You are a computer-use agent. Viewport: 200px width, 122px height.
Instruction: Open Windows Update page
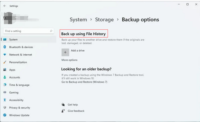tap(29, 115)
